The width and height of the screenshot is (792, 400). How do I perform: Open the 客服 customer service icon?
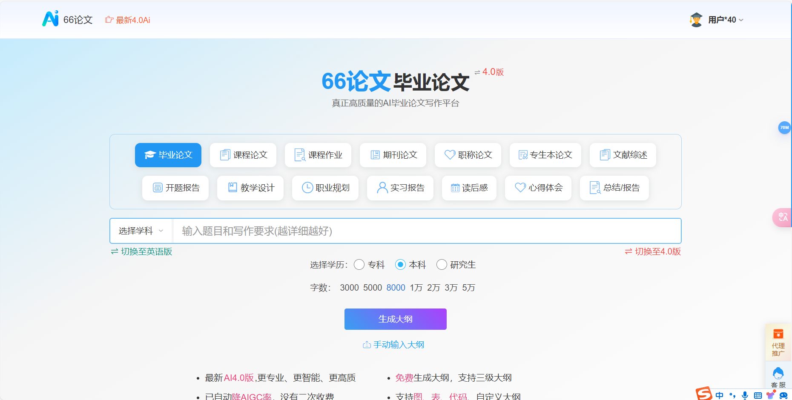[778, 374]
